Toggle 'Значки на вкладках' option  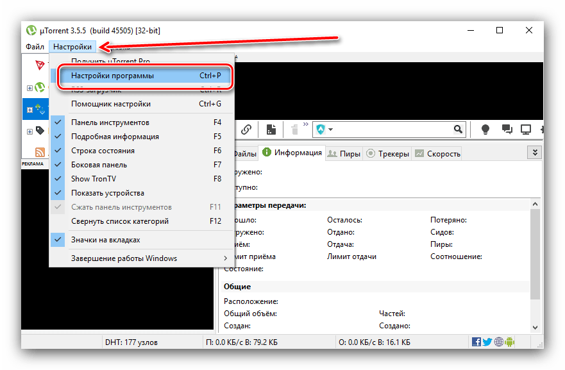tap(105, 240)
